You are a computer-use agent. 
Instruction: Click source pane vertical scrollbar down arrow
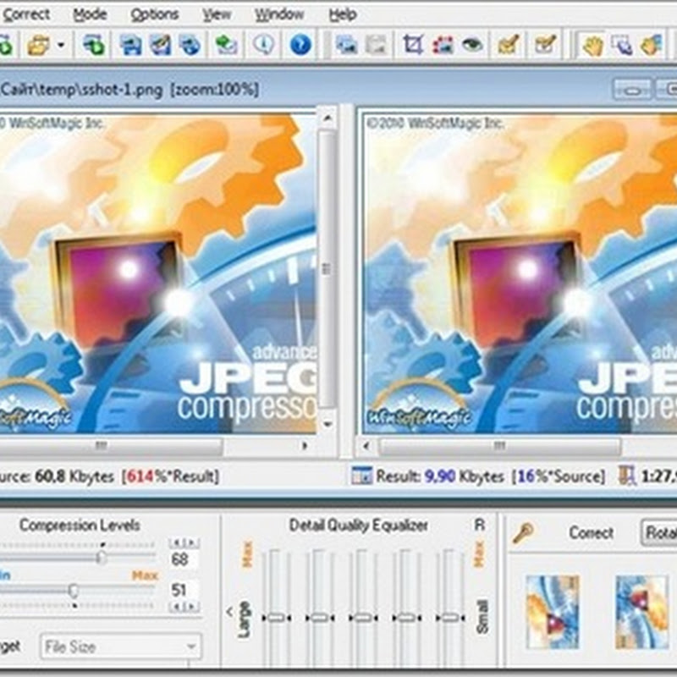pos(327,425)
